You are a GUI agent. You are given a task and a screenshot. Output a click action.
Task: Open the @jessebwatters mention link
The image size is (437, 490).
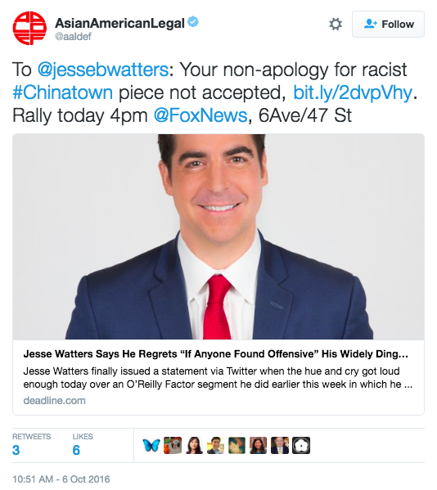[103, 70]
